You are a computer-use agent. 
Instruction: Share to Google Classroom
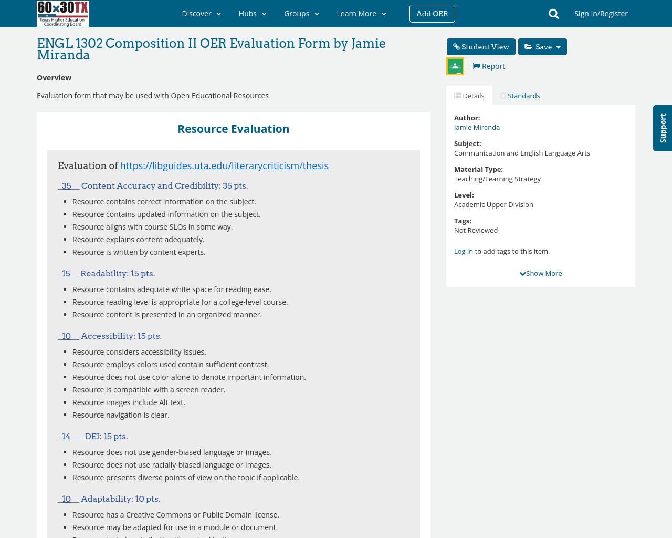[x=454, y=65]
